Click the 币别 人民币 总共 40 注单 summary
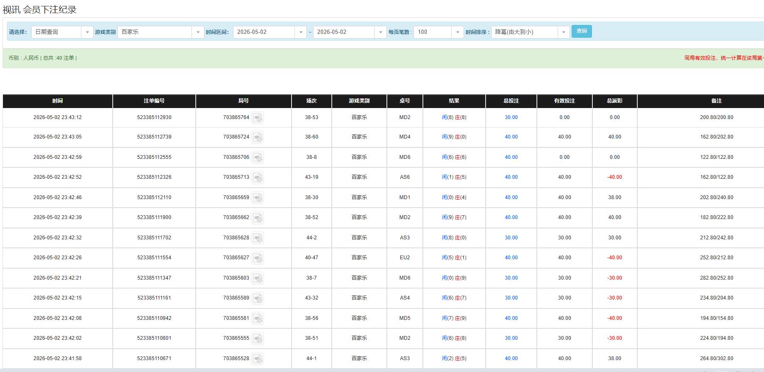 coord(42,58)
